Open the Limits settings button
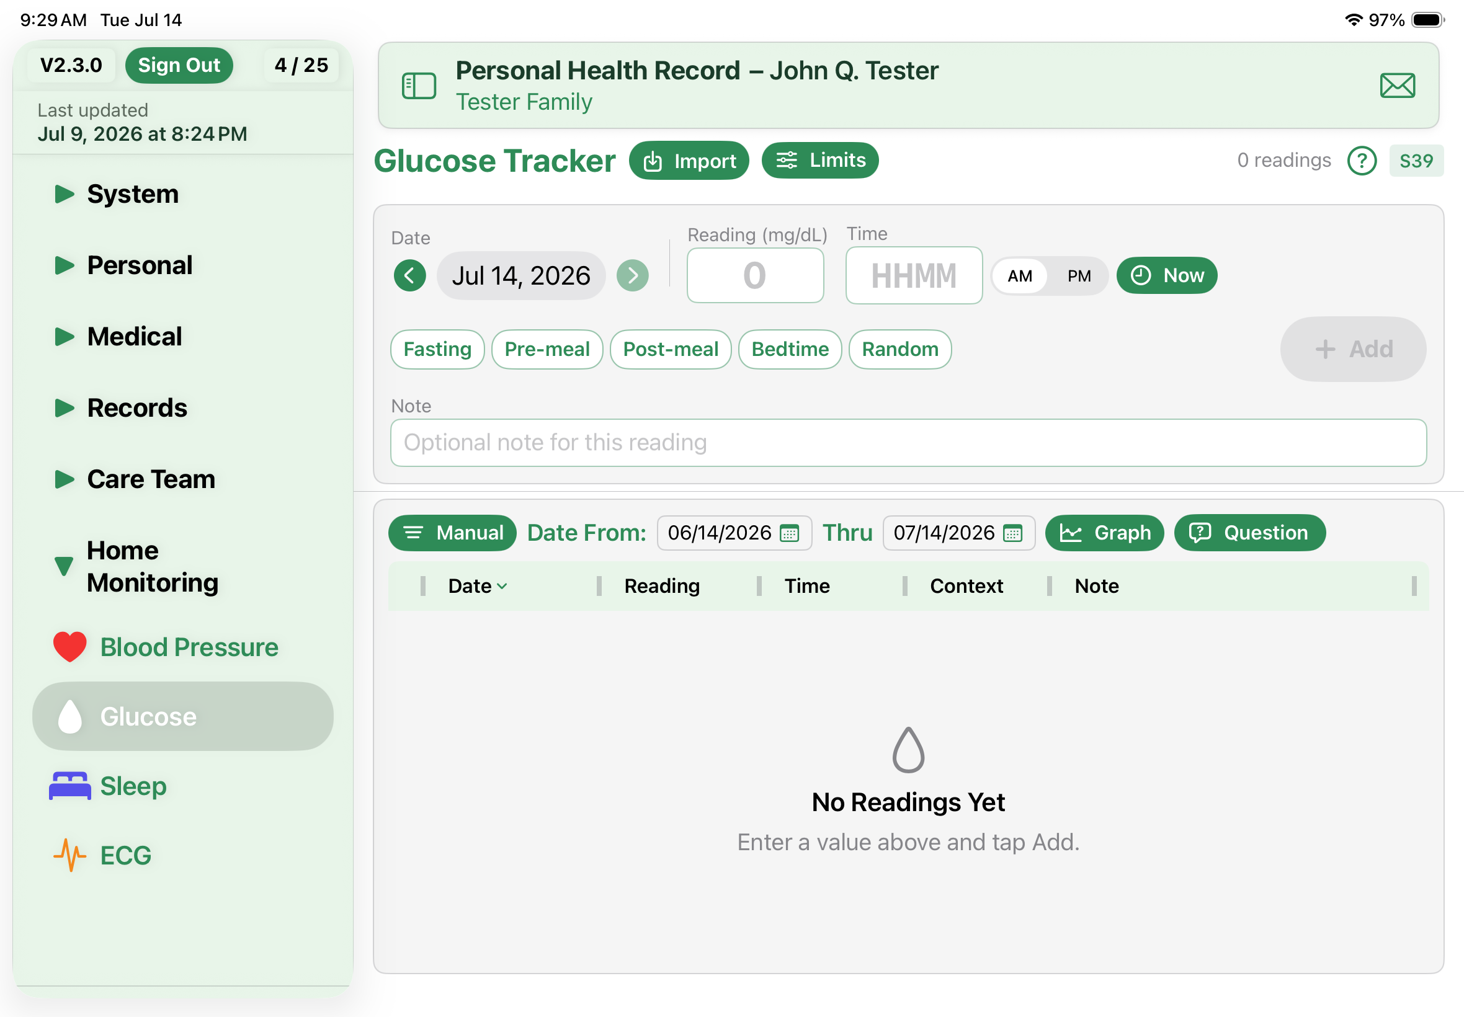This screenshot has width=1464, height=1017. [819, 160]
